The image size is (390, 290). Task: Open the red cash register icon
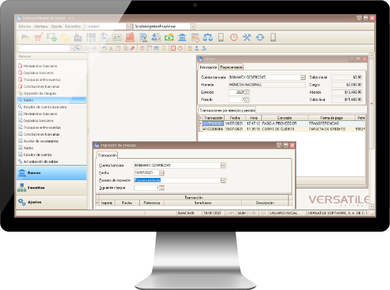coord(130,37)
